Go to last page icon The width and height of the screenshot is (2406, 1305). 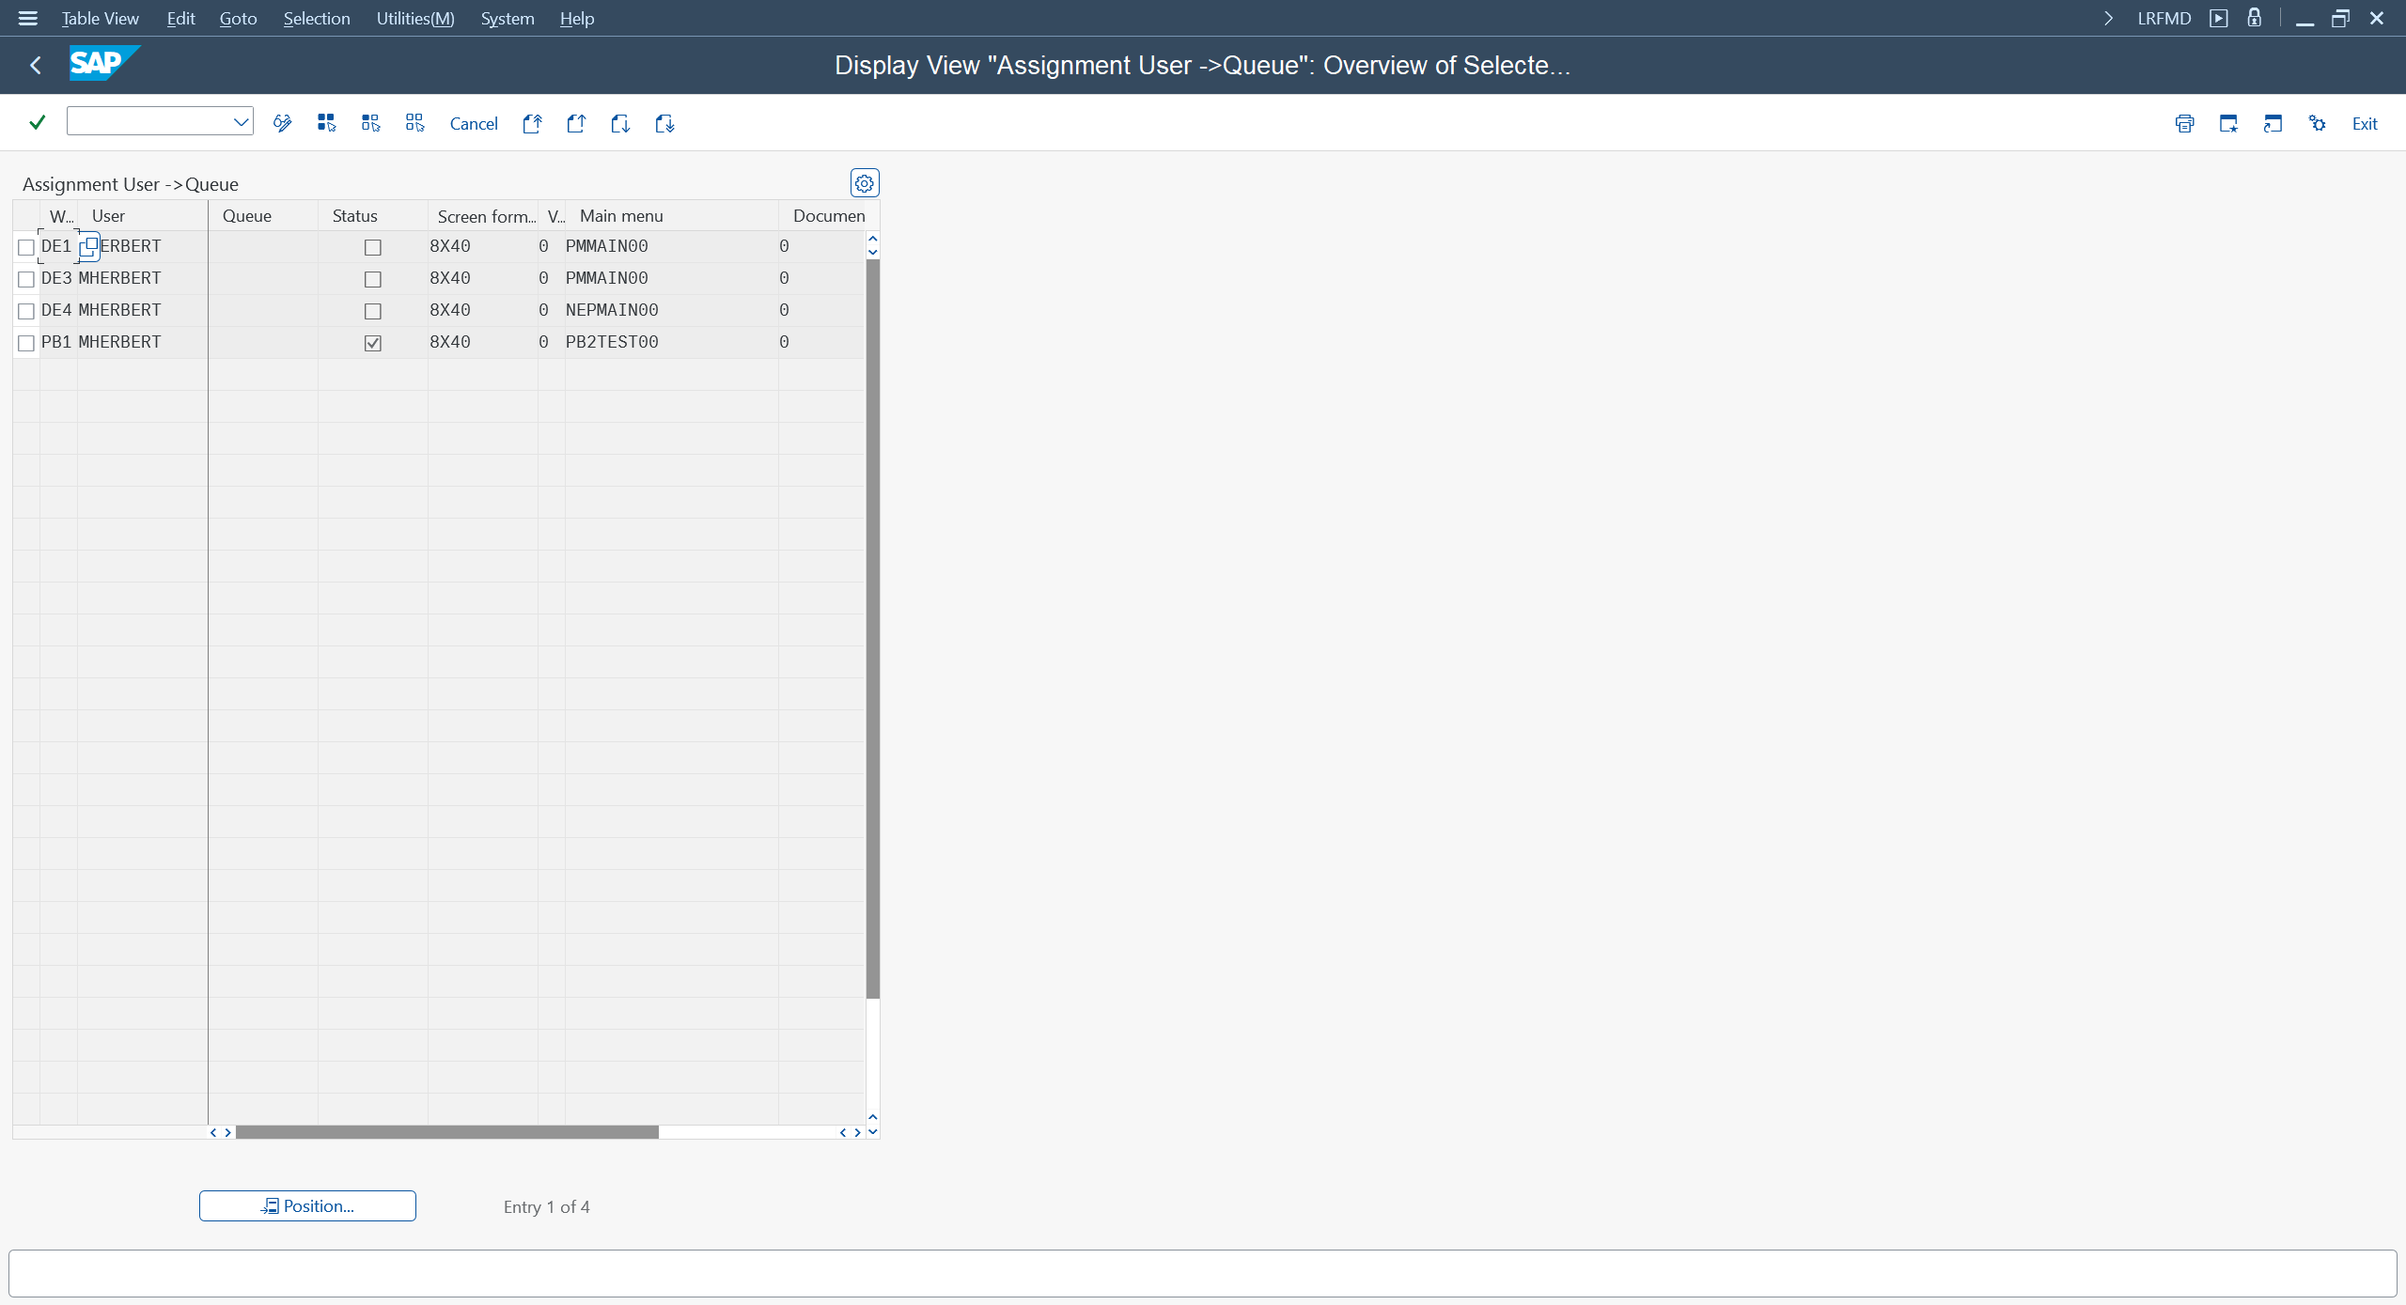[664, 123]
